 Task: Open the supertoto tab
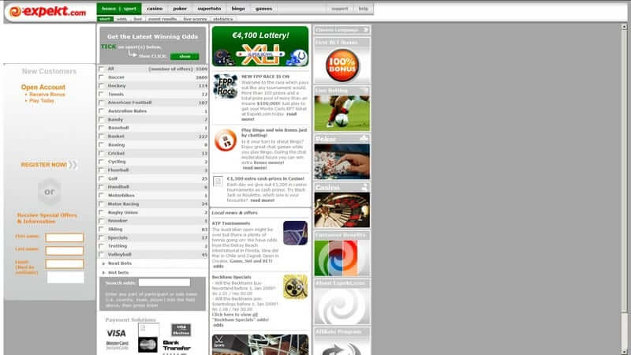pyautogui.click(x=209, y=9)
